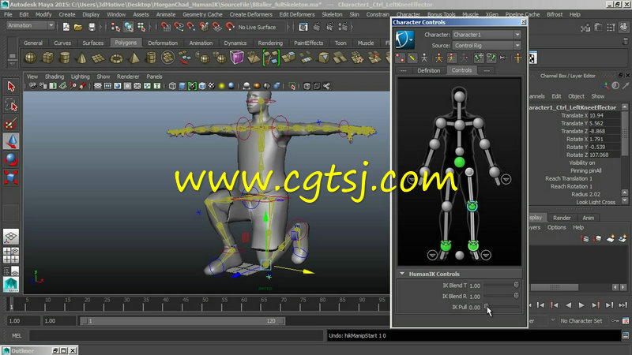Toggle the snap to curve magnet icon

179,27
